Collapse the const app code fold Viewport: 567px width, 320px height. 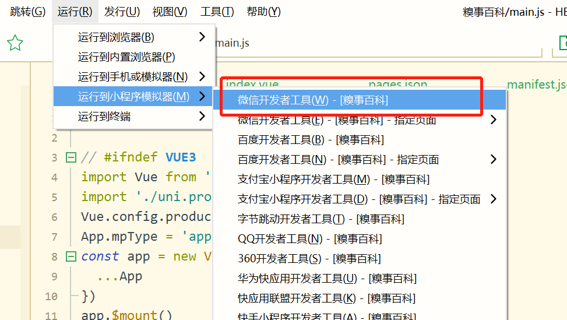(x=71, y=256)
